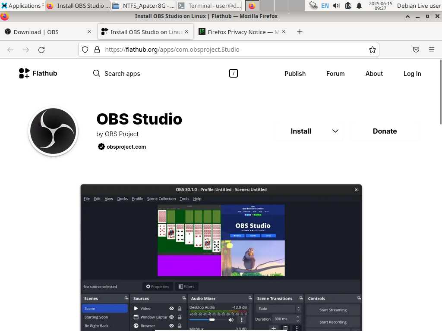Click the Debian Live user menu
Image resolution: width=442 pixels, height=331 pixels.
[x=419, y=6]
